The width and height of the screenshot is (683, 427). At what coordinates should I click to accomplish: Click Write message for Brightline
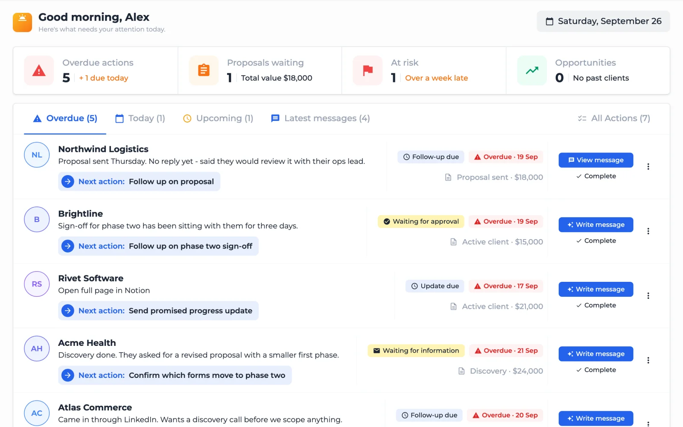coord(596,225)
